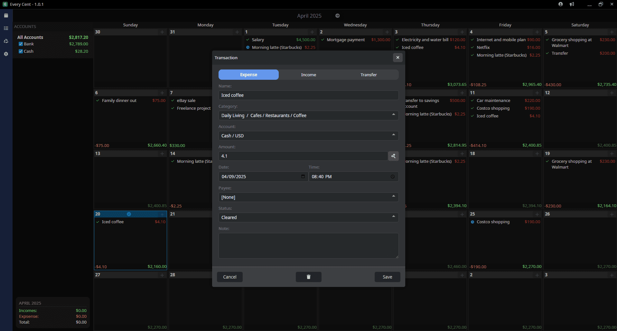
Task: Switch to the Transfer tab
Action: click(x=369, y=75)
